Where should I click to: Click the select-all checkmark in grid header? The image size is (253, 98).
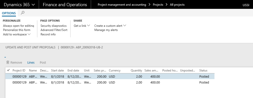8,70
